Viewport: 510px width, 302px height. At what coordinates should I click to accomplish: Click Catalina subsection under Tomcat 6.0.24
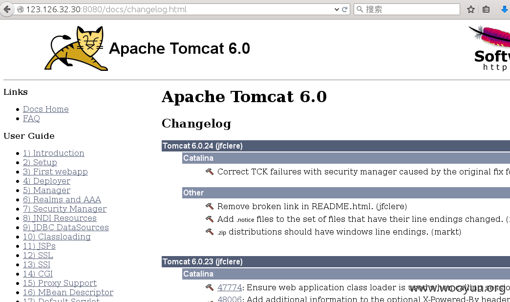pos(346,158)
